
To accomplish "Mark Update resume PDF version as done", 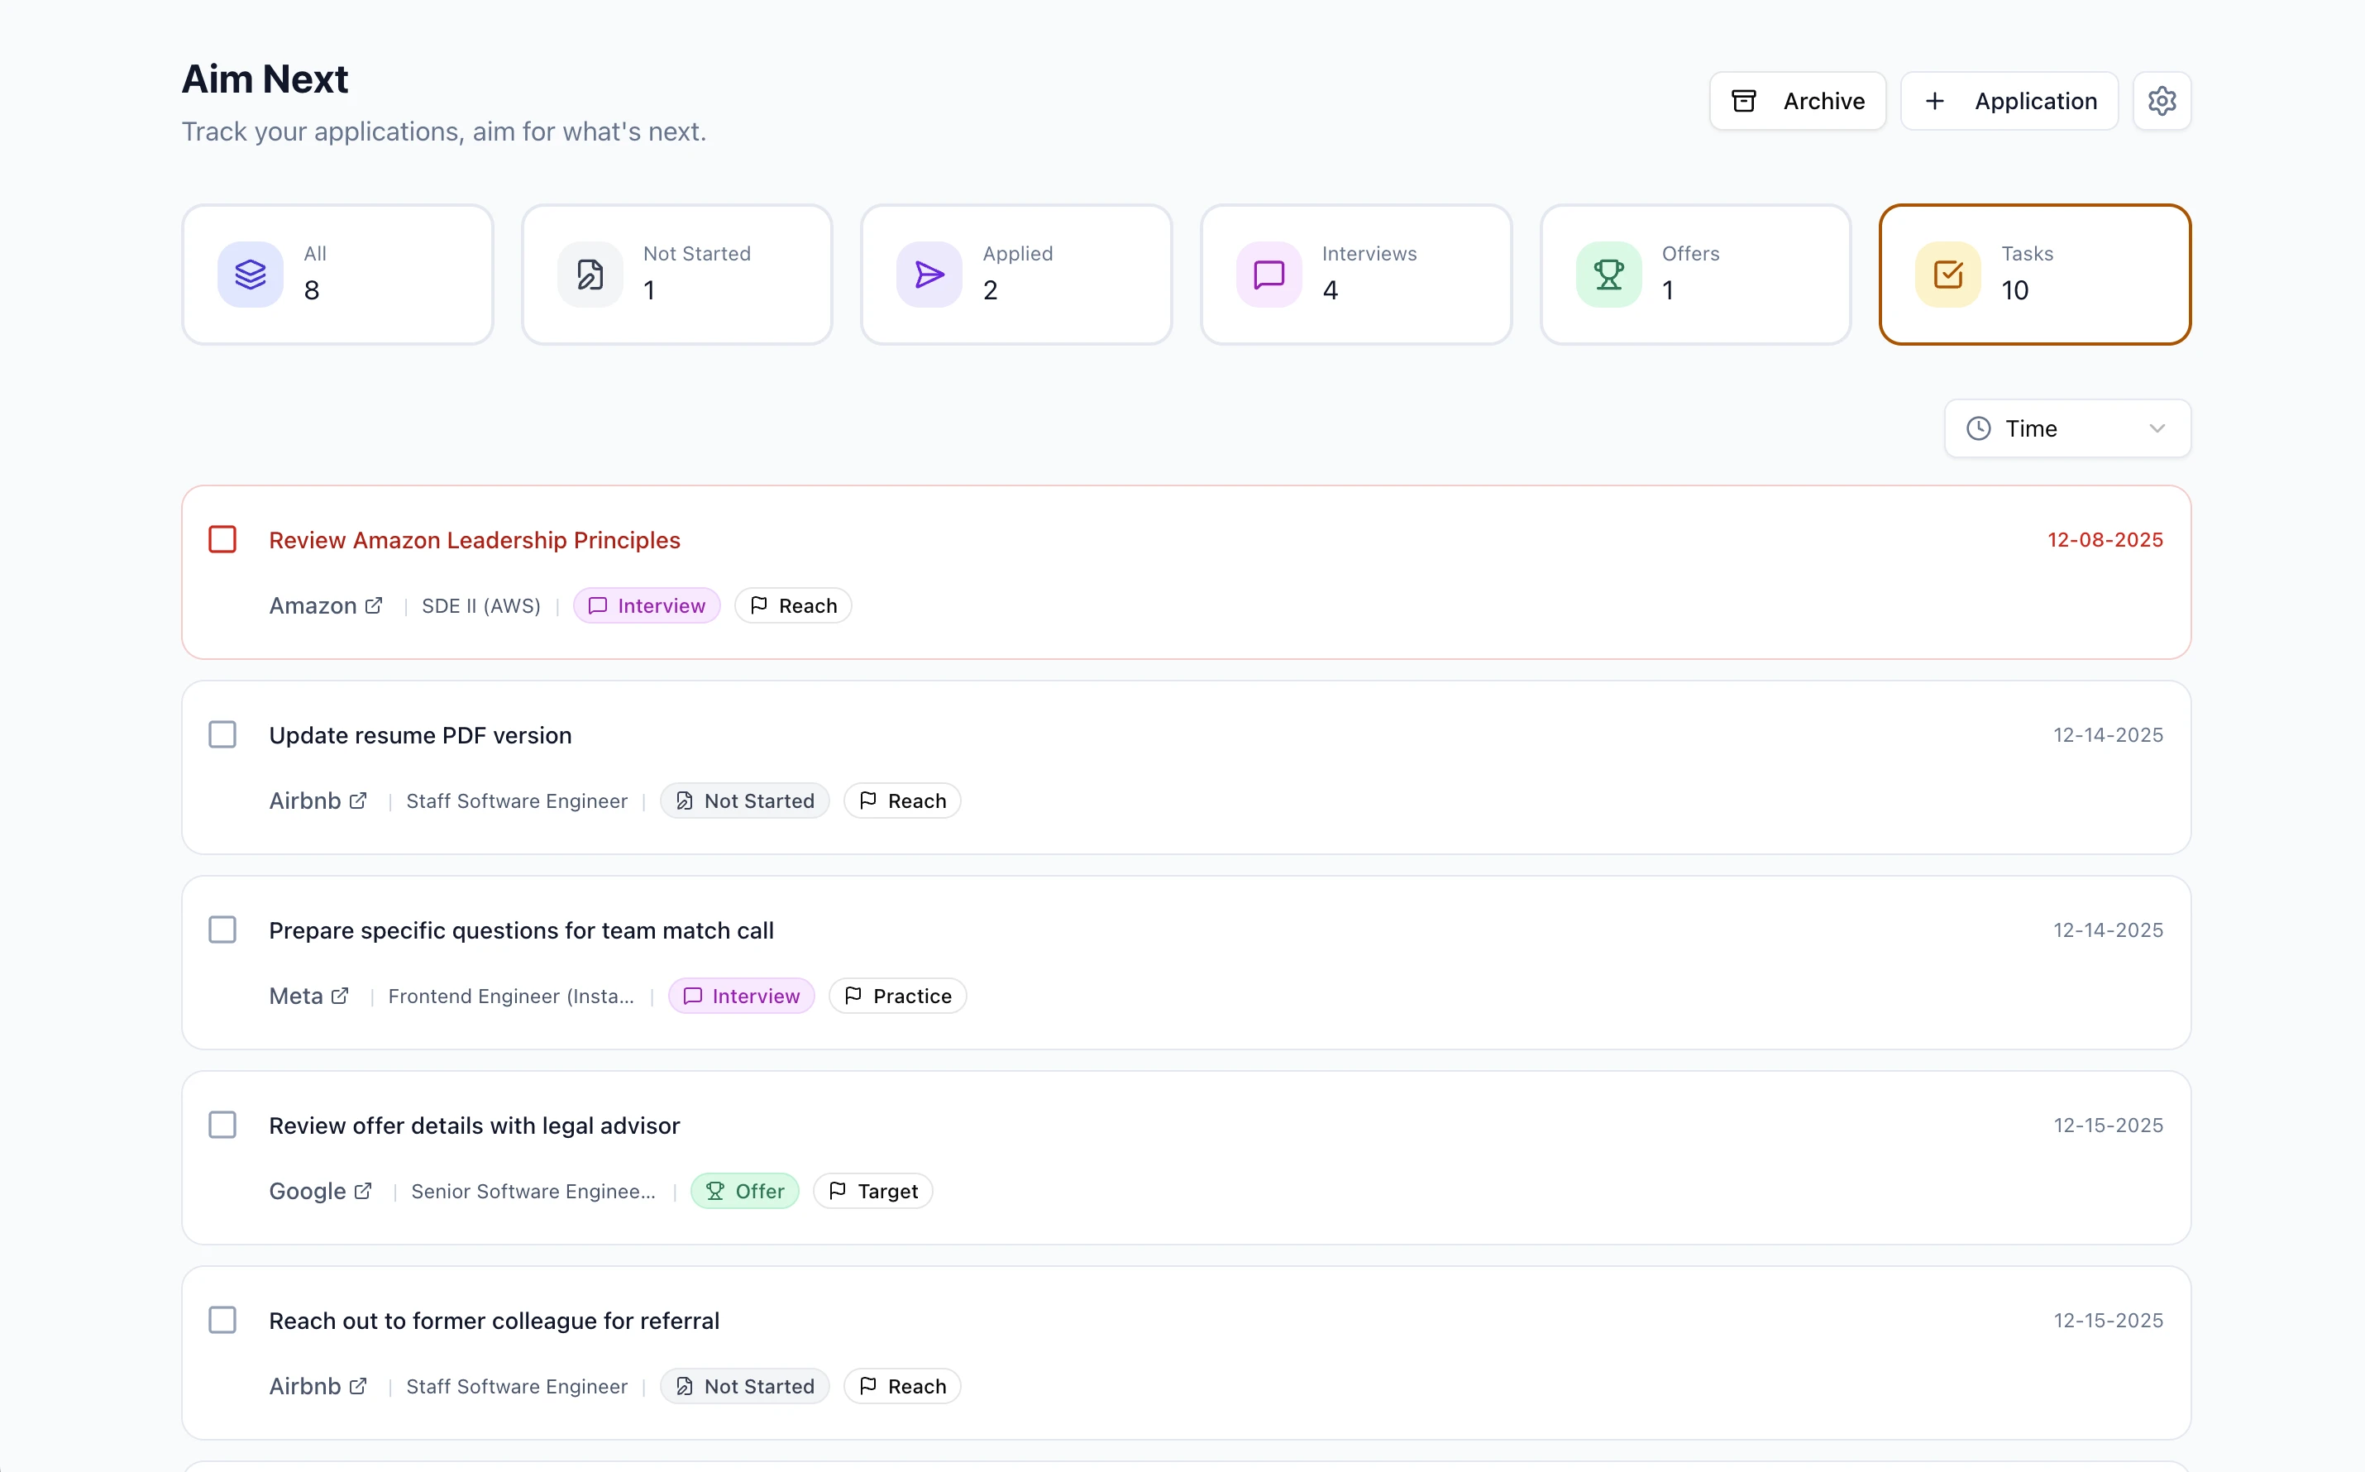I will 222,734.
